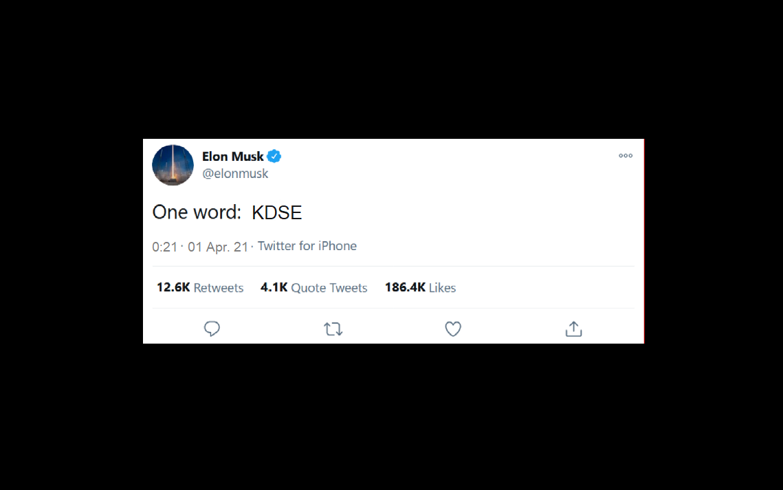Click the reply speech bubble icon
The height and width of the screenshot is (490, 783).
click(x=212, y=329)
